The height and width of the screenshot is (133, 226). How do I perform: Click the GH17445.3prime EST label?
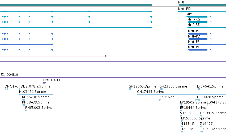(x=151, y=92)
